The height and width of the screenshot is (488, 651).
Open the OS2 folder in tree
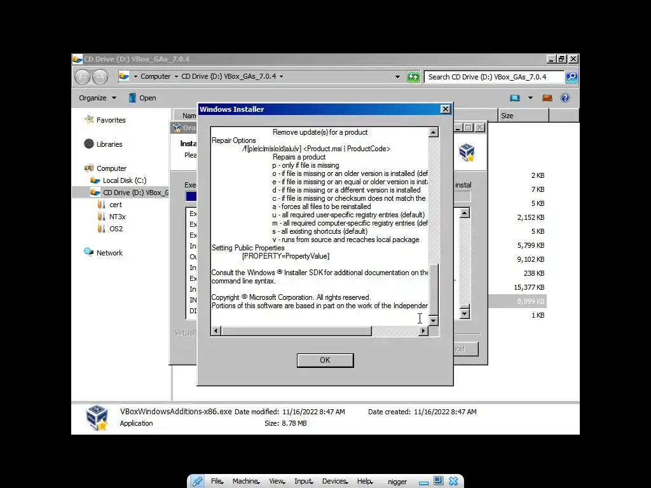116,229
